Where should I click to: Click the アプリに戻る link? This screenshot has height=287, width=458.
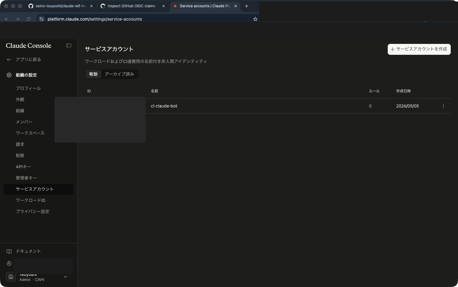pyautogui.click(x=28, y=60)
